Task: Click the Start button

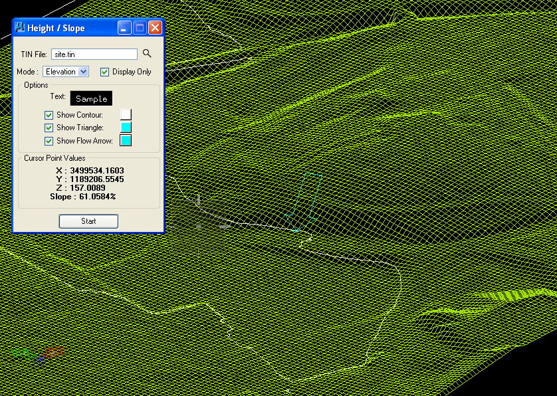Action: 88,221
